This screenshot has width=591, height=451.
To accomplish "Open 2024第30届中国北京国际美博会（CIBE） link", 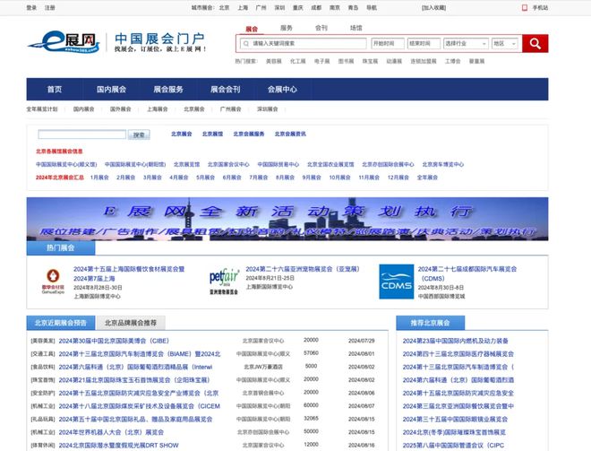I will (114, 341).
